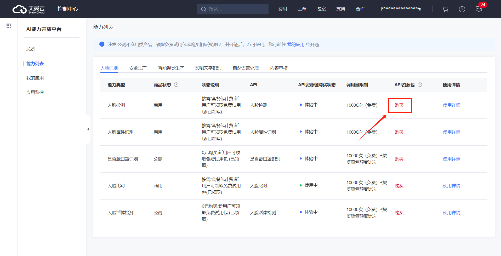Open 使用详情 for 人脸活体检测
Viewport: 501px width, 256px height.
(452, 213)
